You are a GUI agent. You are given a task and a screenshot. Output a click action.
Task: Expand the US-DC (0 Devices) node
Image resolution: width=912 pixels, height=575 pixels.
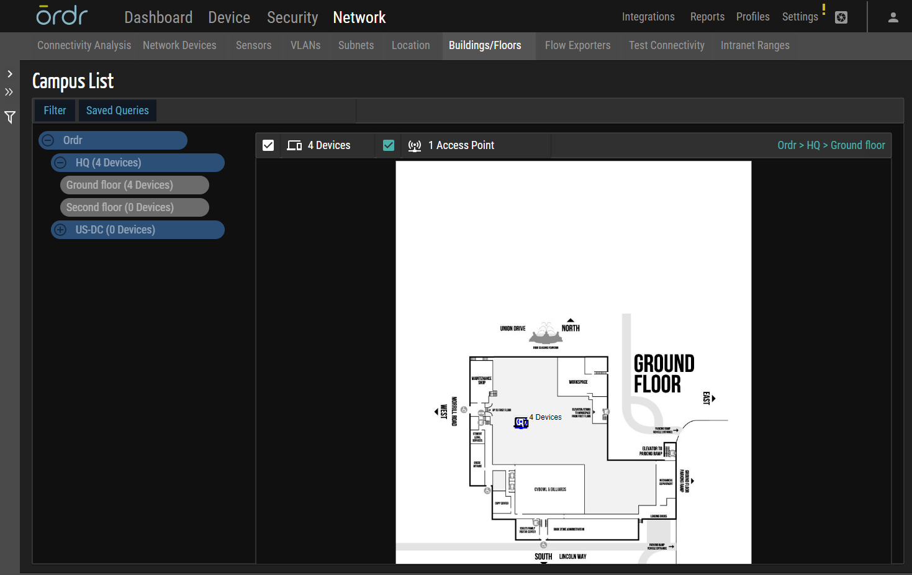click(61, 230)
